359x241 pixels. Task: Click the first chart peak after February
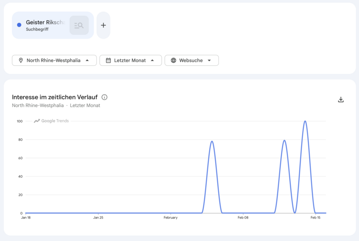click(x=212, y=142)
